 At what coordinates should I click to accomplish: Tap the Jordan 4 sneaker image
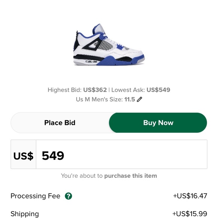[x=109, y=45]
